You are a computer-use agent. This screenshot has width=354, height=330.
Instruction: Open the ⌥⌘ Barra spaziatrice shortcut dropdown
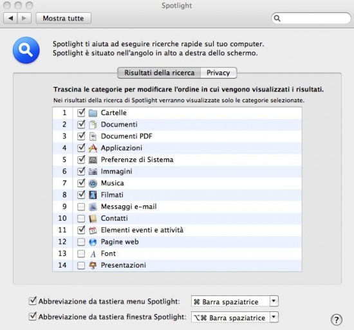coord(235,317)
